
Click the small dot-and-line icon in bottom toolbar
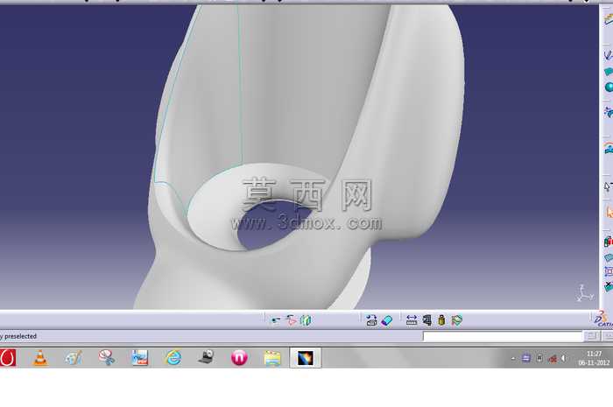click(x=276, y=320)
